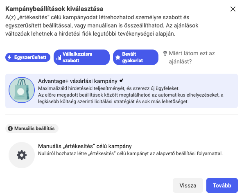The width and height of the screenshot is (244, 194).
Task: Click the Tovább button
Action: click(x=222, y=185)
